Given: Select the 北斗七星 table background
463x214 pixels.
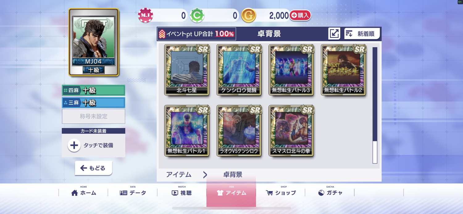Looking at the screenshot, I should tap(187, 70).
